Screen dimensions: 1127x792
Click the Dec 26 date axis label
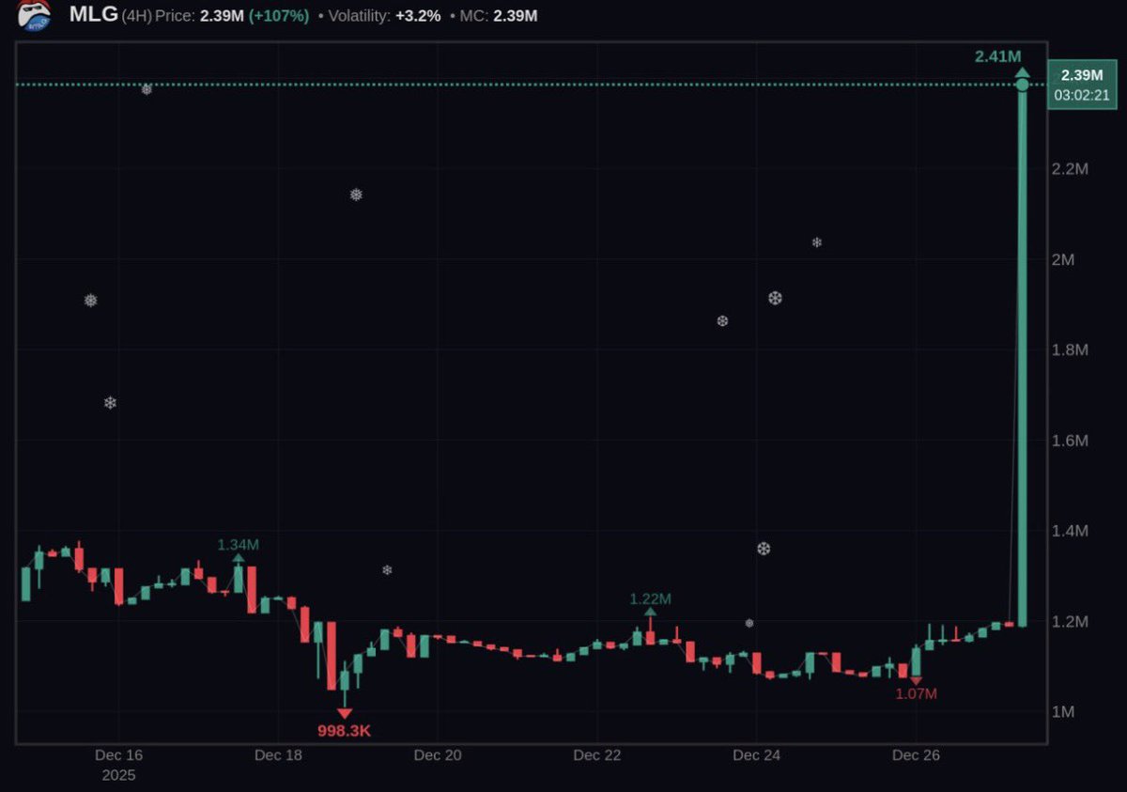tap(916, 755)
